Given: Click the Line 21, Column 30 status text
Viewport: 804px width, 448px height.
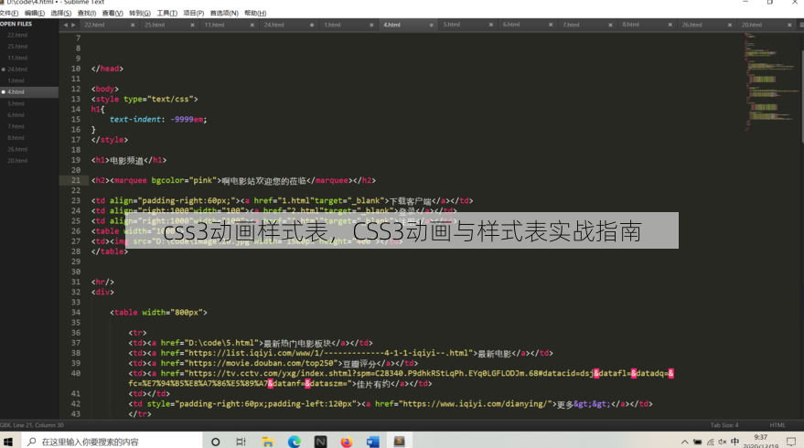Looking at the screenshot, I should 39,425.
